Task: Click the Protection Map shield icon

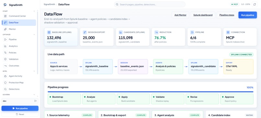Action: 5,82
